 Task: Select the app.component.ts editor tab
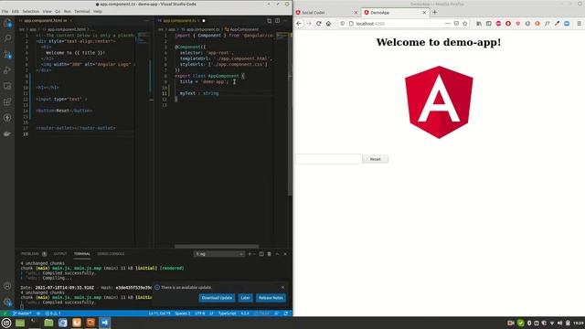tap(181, 21)
